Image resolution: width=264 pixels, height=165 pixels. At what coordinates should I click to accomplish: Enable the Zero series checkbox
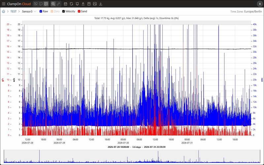pos(52,11)
